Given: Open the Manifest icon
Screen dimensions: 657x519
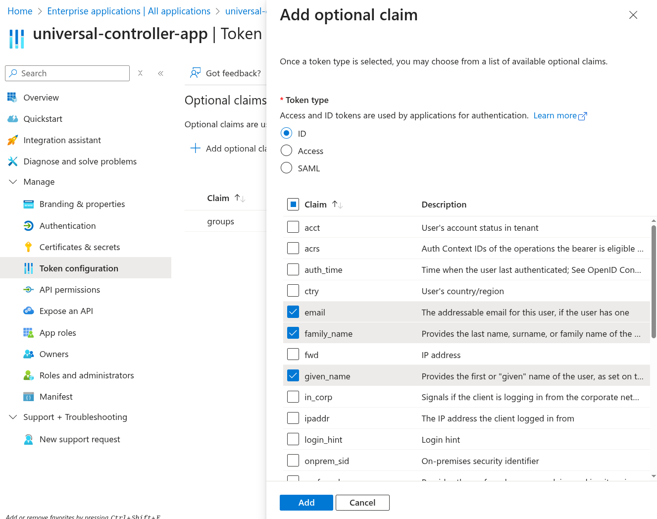Looking at the screenshot, I should [x=29, y=397].
